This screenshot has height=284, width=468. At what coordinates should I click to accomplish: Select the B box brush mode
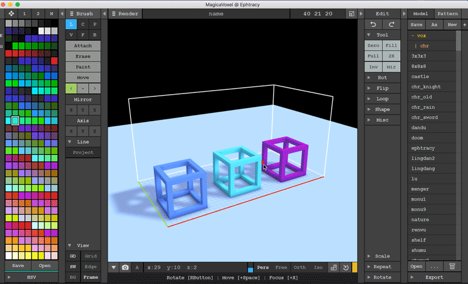[x=95, y=35]
